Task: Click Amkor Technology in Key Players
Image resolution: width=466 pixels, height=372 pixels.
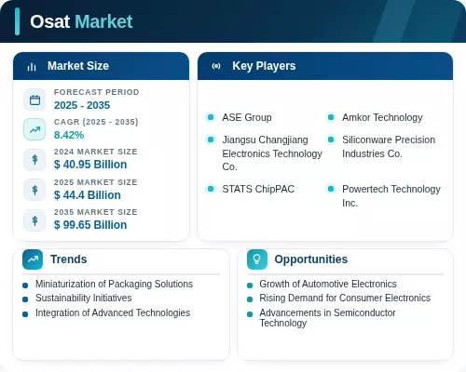Action: [x=382, y=118]
